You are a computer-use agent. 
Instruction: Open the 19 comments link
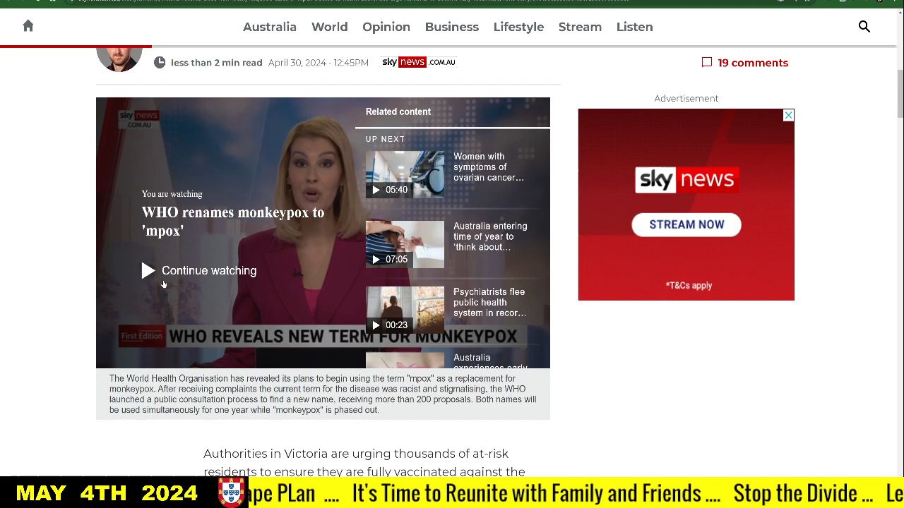click(x=752, y=63)
